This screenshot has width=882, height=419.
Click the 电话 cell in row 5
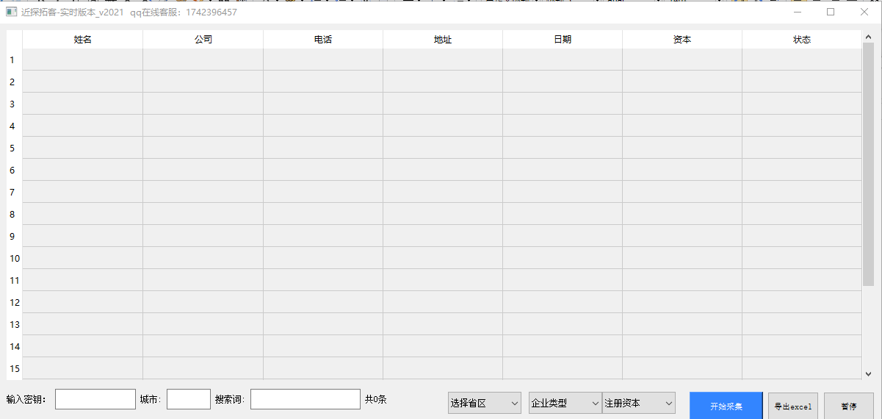pos(323,148)
